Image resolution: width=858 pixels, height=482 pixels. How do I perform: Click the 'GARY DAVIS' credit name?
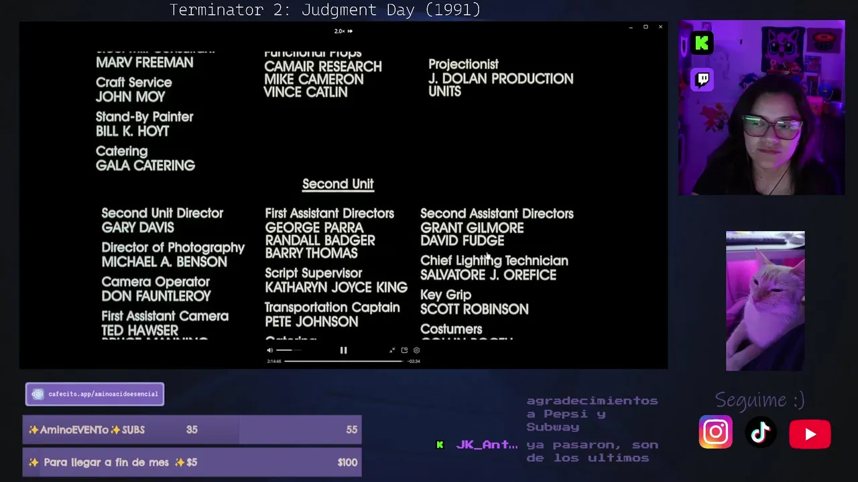tap(137, 228)
